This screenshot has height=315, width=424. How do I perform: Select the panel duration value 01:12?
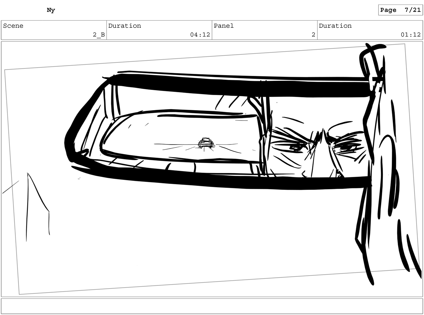[x=410, y=35]
